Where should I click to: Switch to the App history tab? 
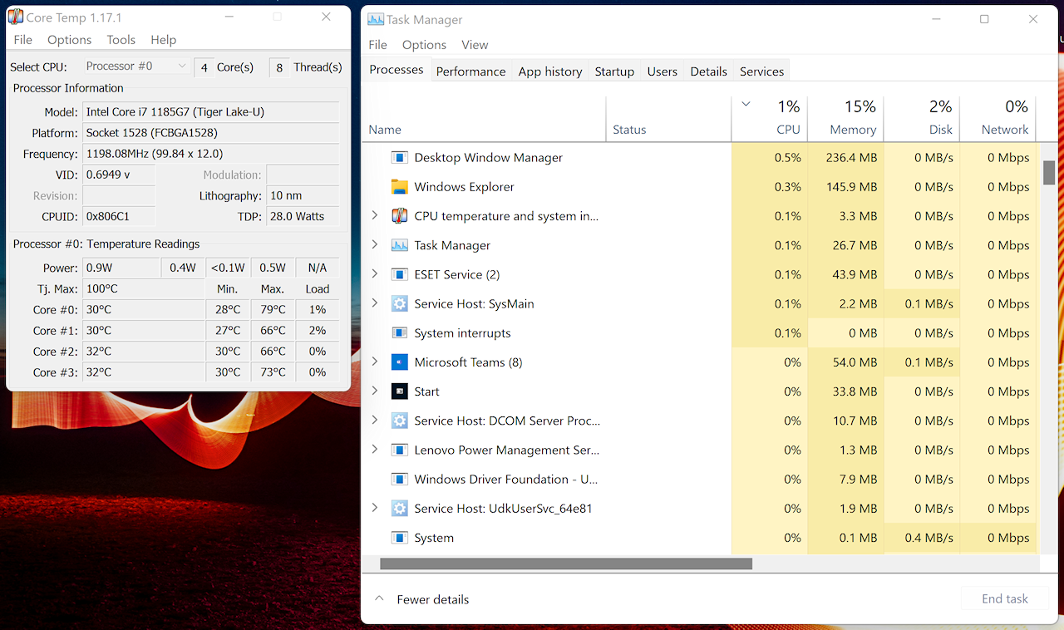point(550,71)
